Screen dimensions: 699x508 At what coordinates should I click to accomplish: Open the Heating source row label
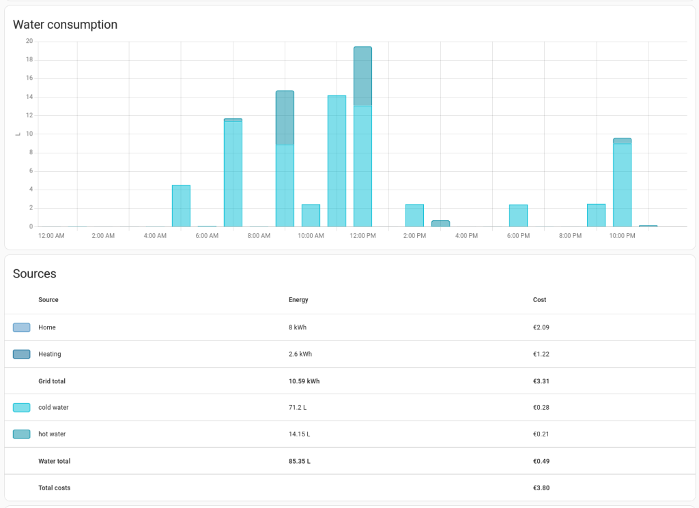[x=50, y=354]
